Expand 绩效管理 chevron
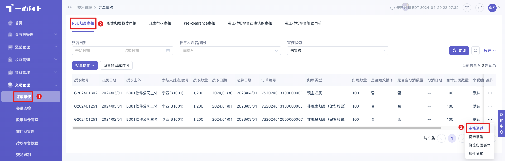 [56, 72]
